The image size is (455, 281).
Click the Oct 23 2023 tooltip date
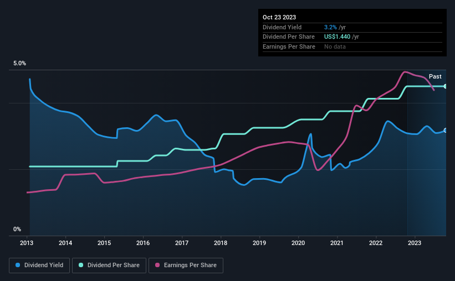(x=279, y=17)
